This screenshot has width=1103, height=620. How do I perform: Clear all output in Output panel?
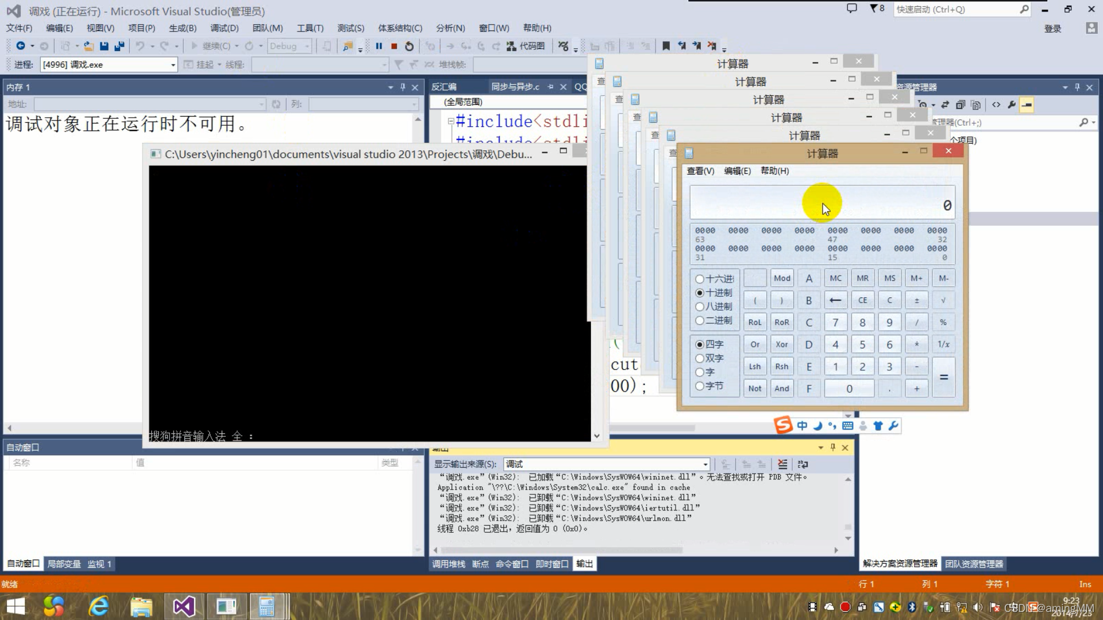pyautogui.click(x=782, y=464)
